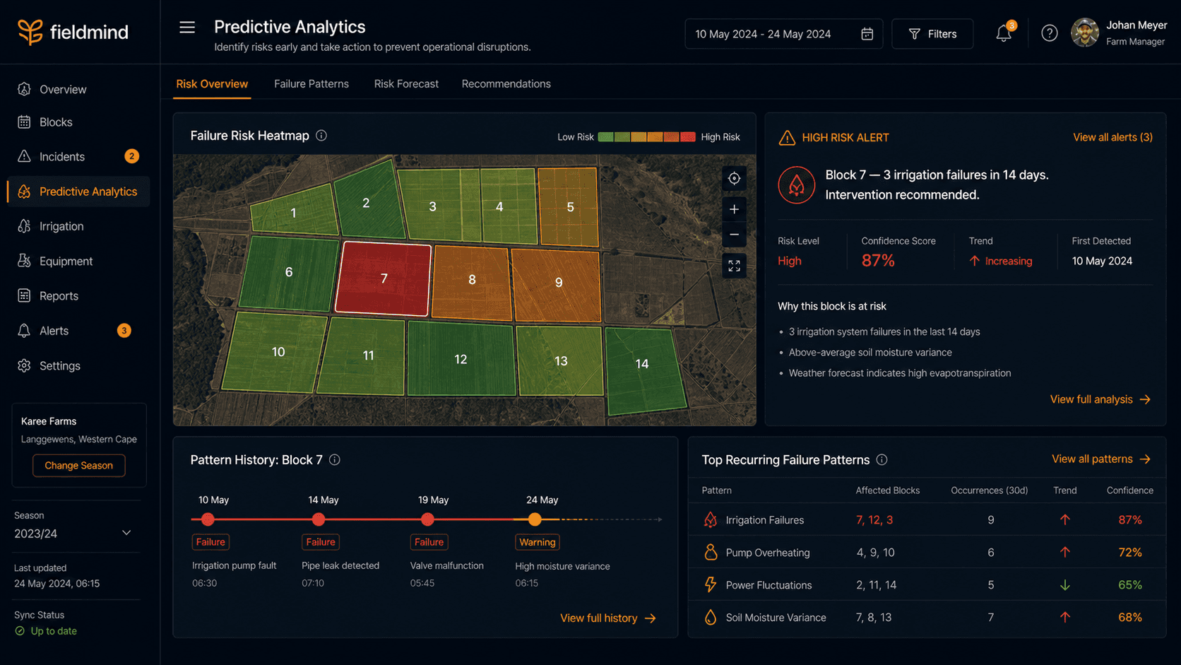Open the Filters button
The image size is (1181, 665).
click(x=932, y=34)
